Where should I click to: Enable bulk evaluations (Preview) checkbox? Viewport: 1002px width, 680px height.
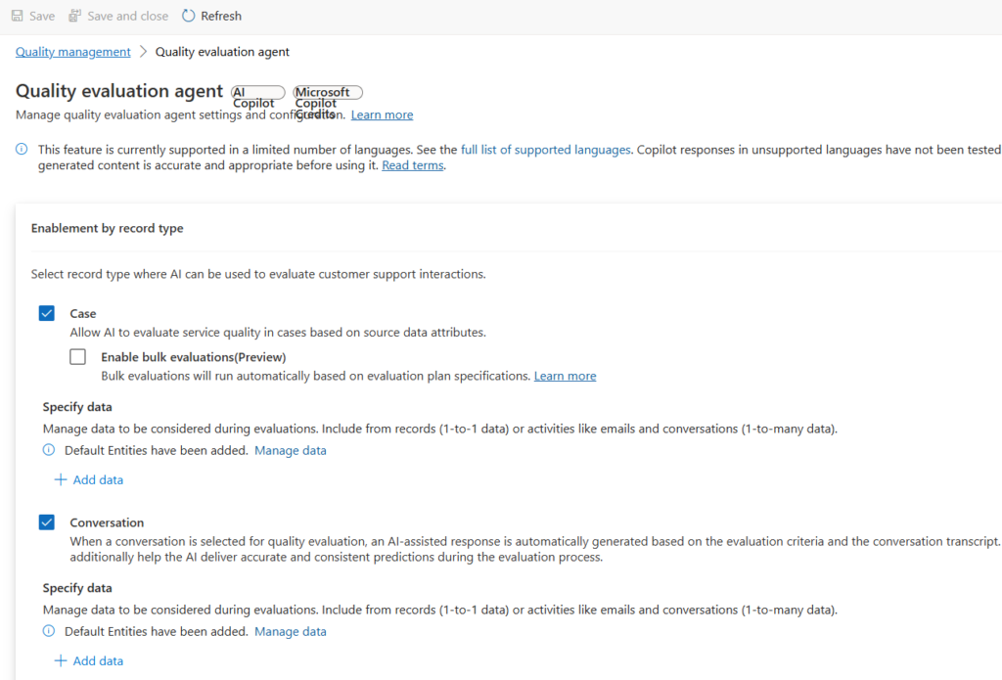coord(78,357)
